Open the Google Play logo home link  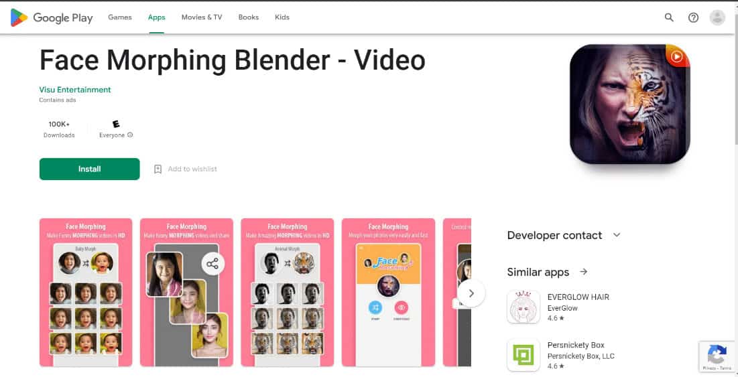52,17
